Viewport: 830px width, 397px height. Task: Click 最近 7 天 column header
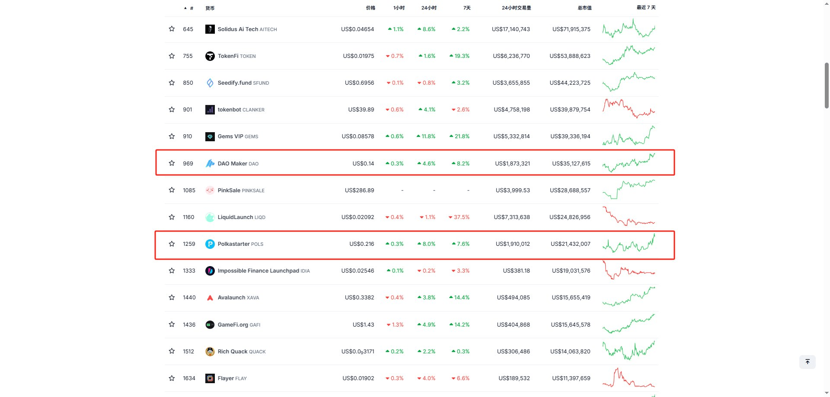point(646,7)
